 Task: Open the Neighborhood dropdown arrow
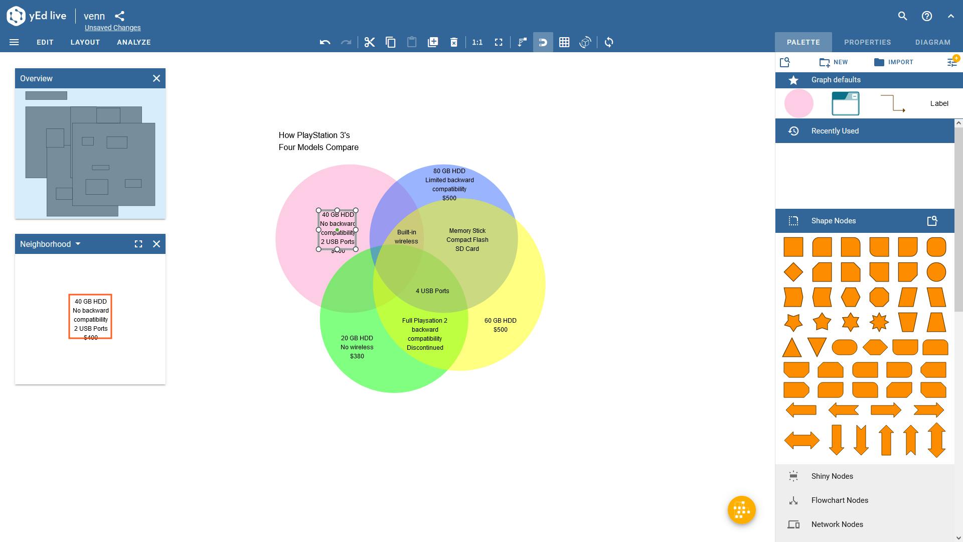point(78,244)
